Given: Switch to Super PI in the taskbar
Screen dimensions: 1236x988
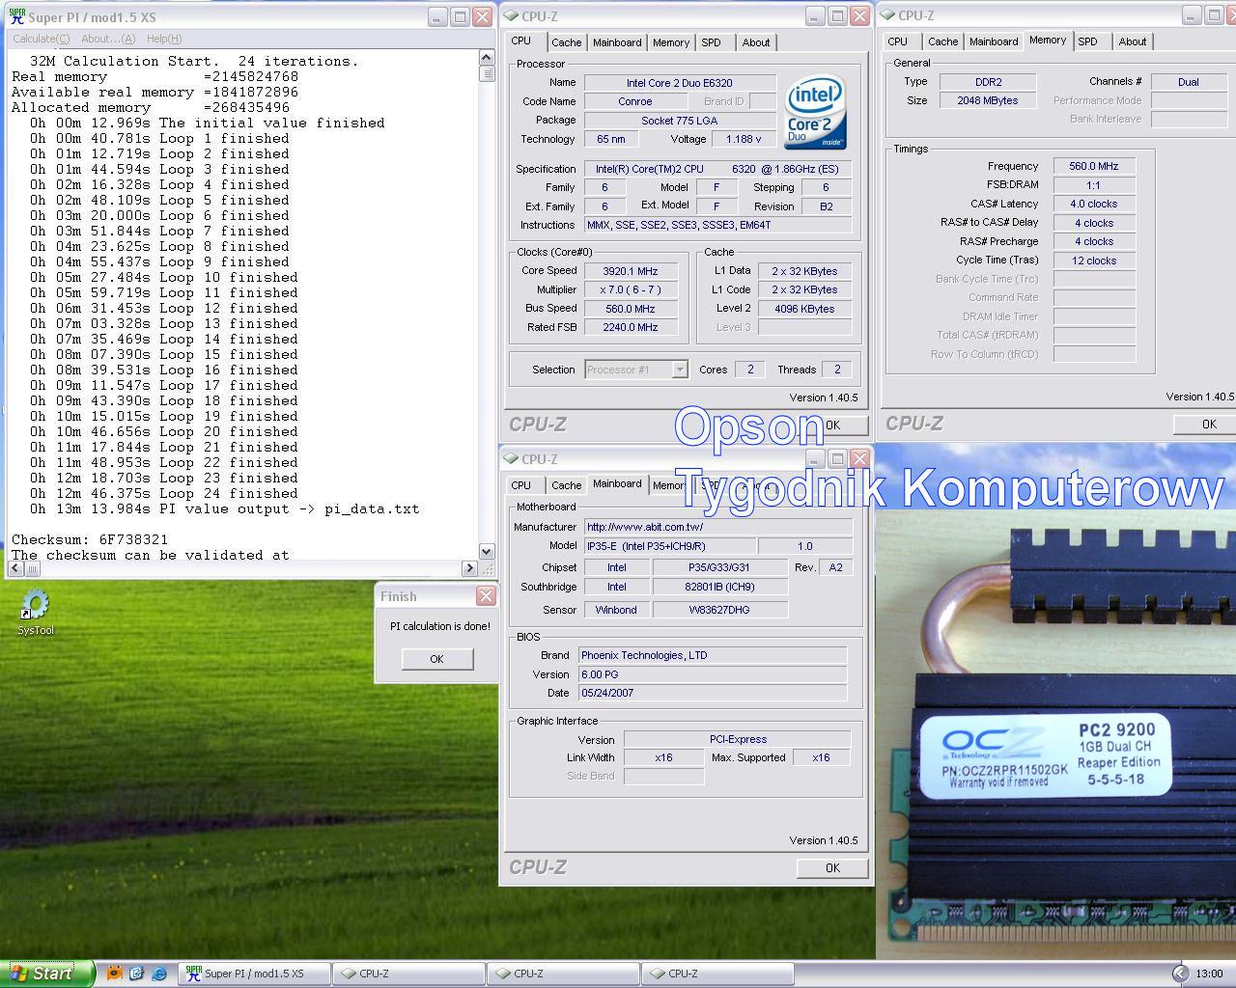Looking at the screenshot, I should (x=254, y=974).
